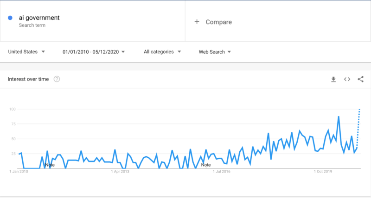
Task: Click the blue dot next to ai government
Action: tap(10, 18)
